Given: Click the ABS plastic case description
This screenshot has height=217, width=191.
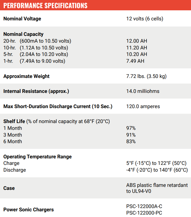Looking at the screenshot, I should 157,188.
